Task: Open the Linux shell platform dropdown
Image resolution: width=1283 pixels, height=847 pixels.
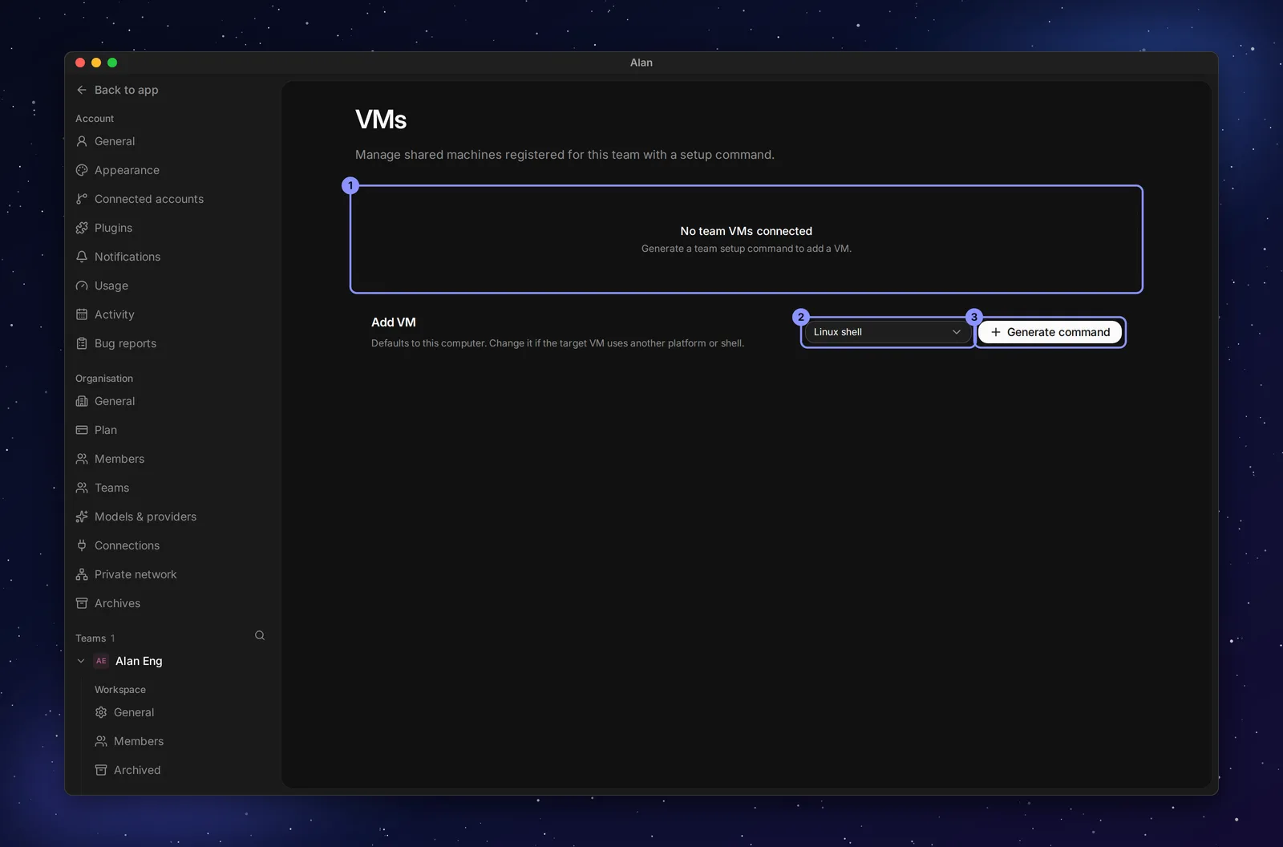Action: coord(887,332)
